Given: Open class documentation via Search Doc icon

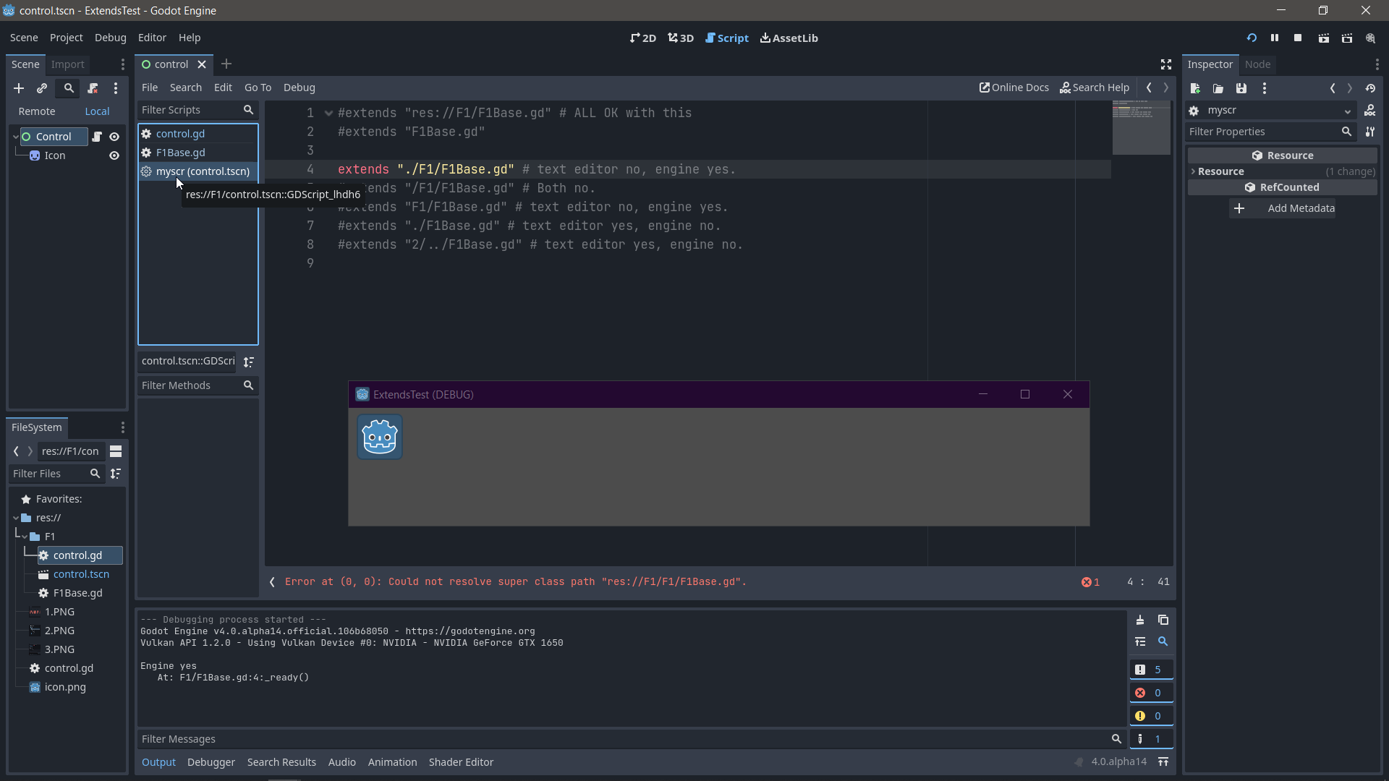Looking at the screenshot, I should click(1371, 110).
